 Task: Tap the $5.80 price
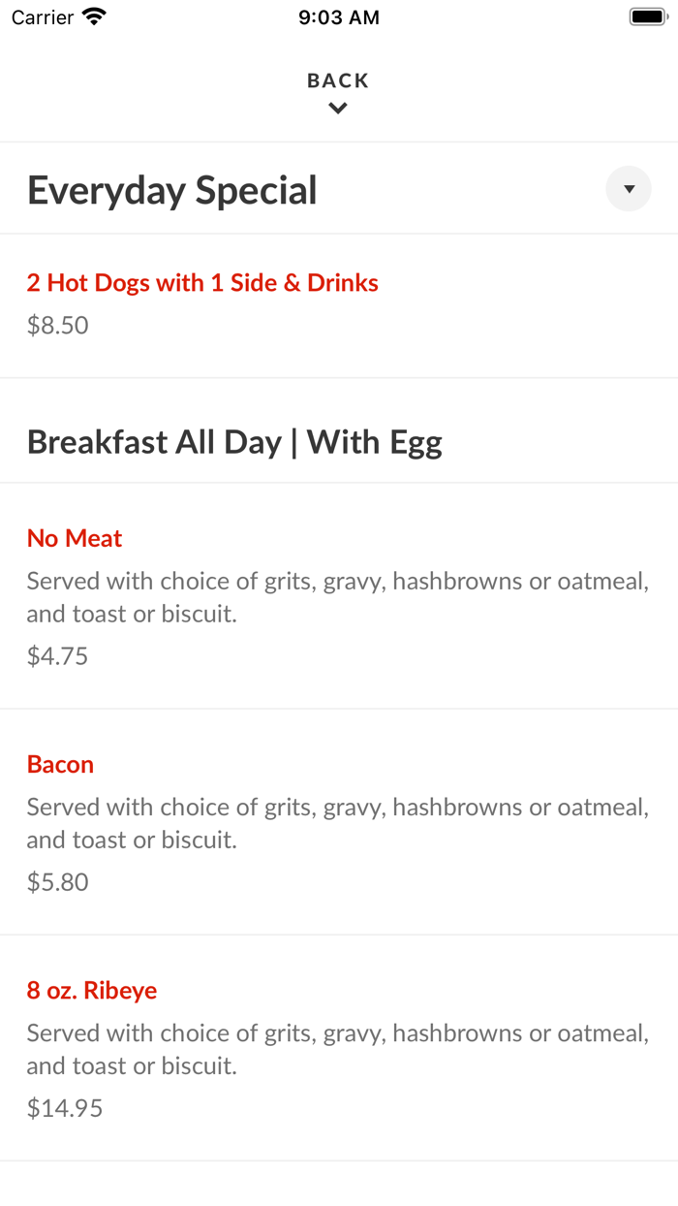tap(58, 882)
